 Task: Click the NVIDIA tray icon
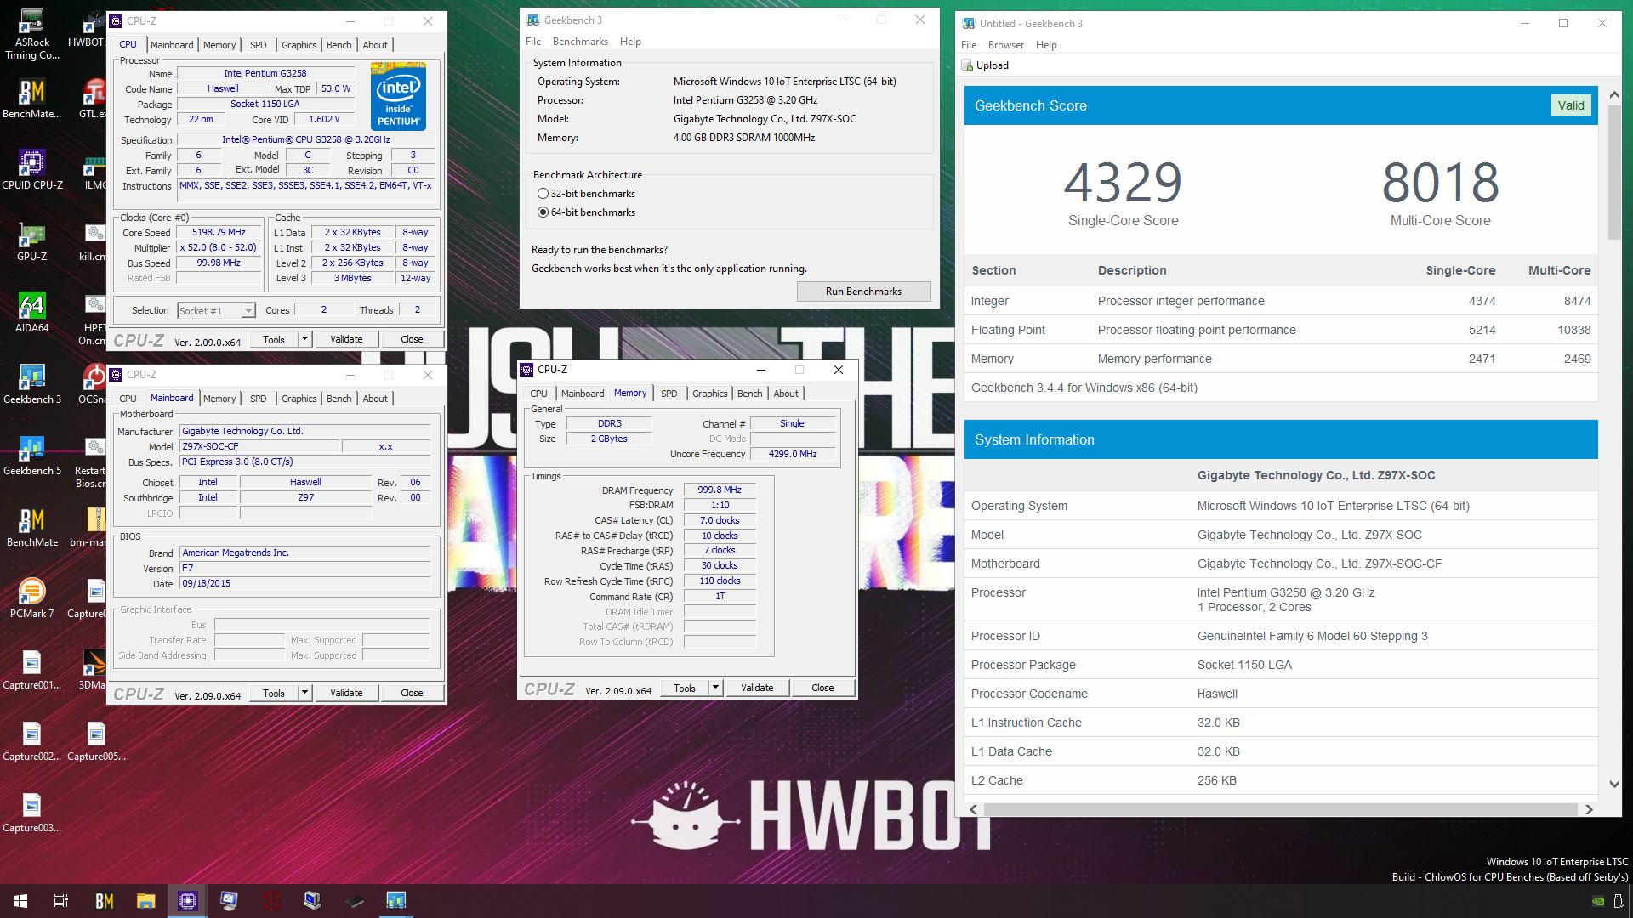point(1598,901)
